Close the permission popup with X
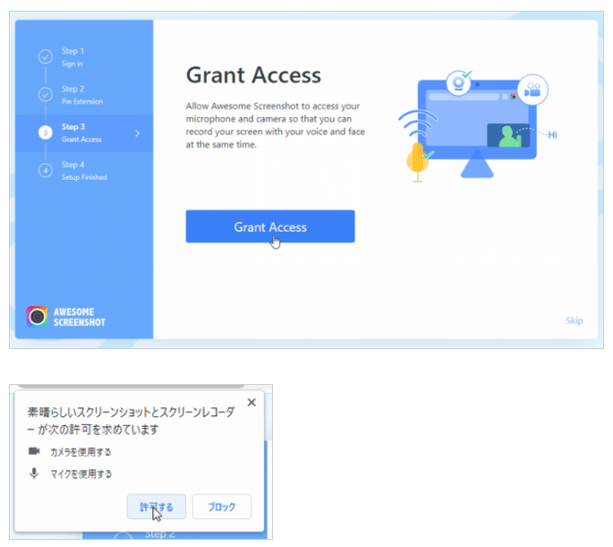 point(251,402)
